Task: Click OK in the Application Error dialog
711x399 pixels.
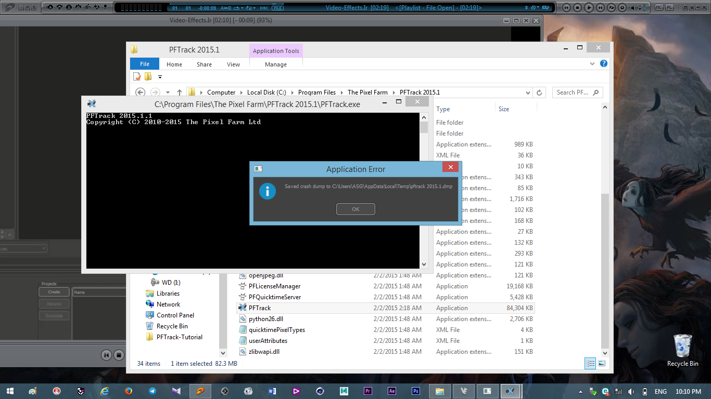Action: coord(355,209)
